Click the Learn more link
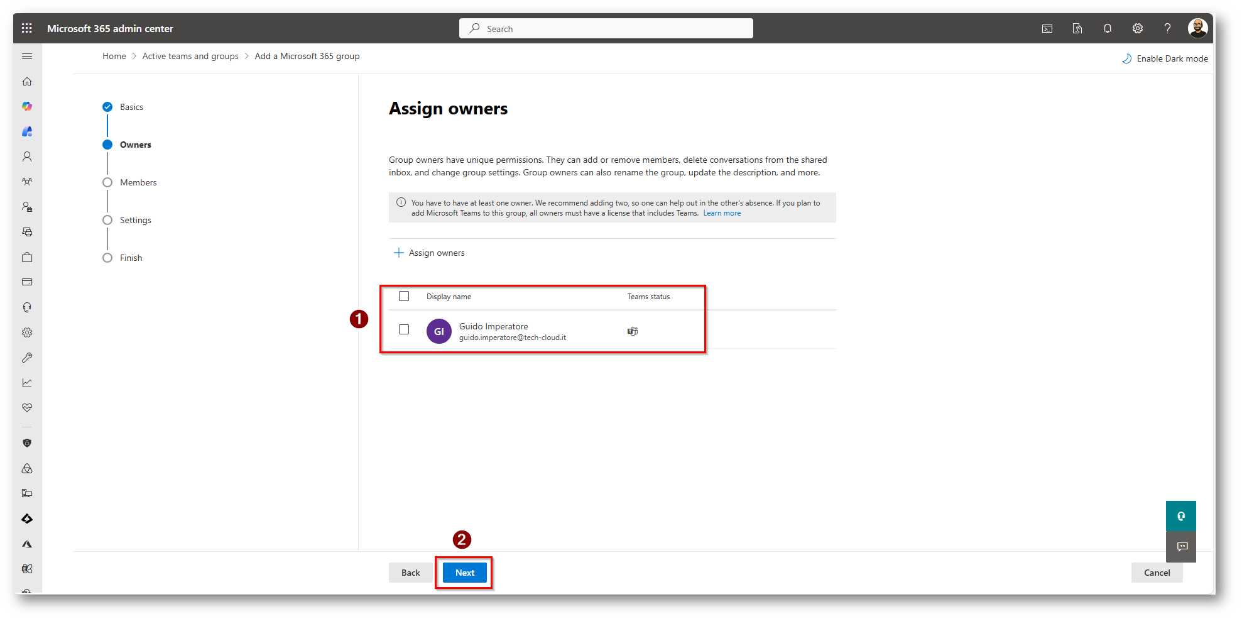The width and height of the screenshot is (1242, 621). 722,213
